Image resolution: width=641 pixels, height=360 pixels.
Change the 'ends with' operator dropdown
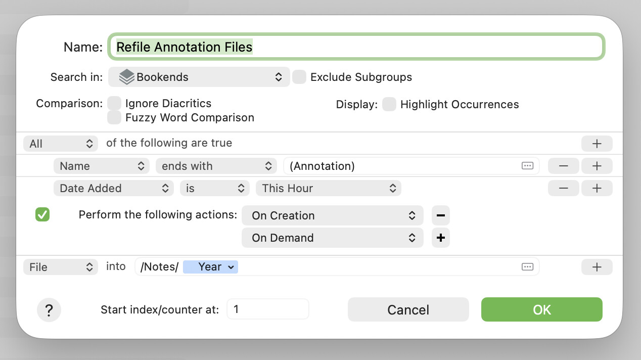[x=216, y=166]
